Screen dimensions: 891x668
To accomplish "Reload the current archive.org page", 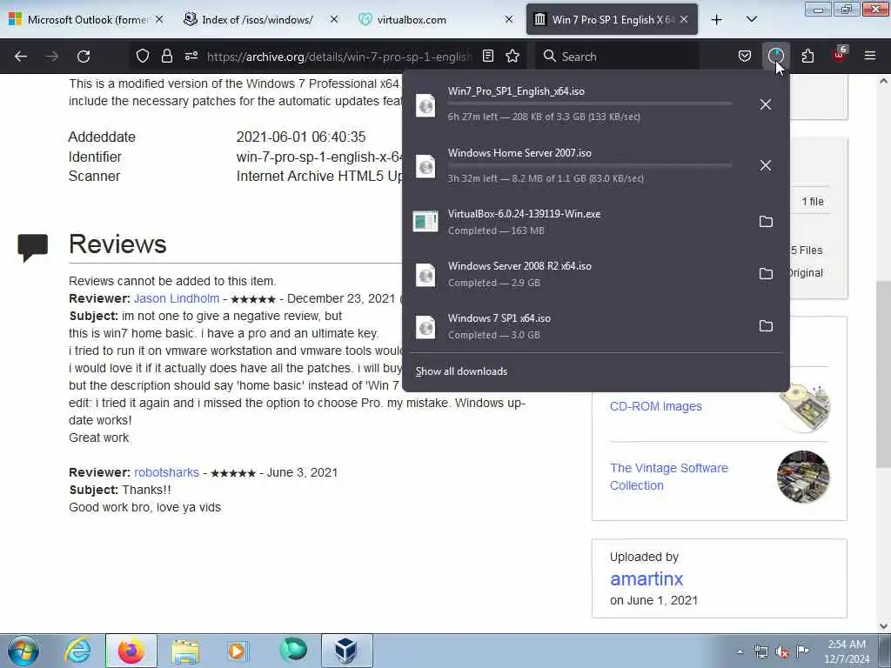I will (84, 57).
